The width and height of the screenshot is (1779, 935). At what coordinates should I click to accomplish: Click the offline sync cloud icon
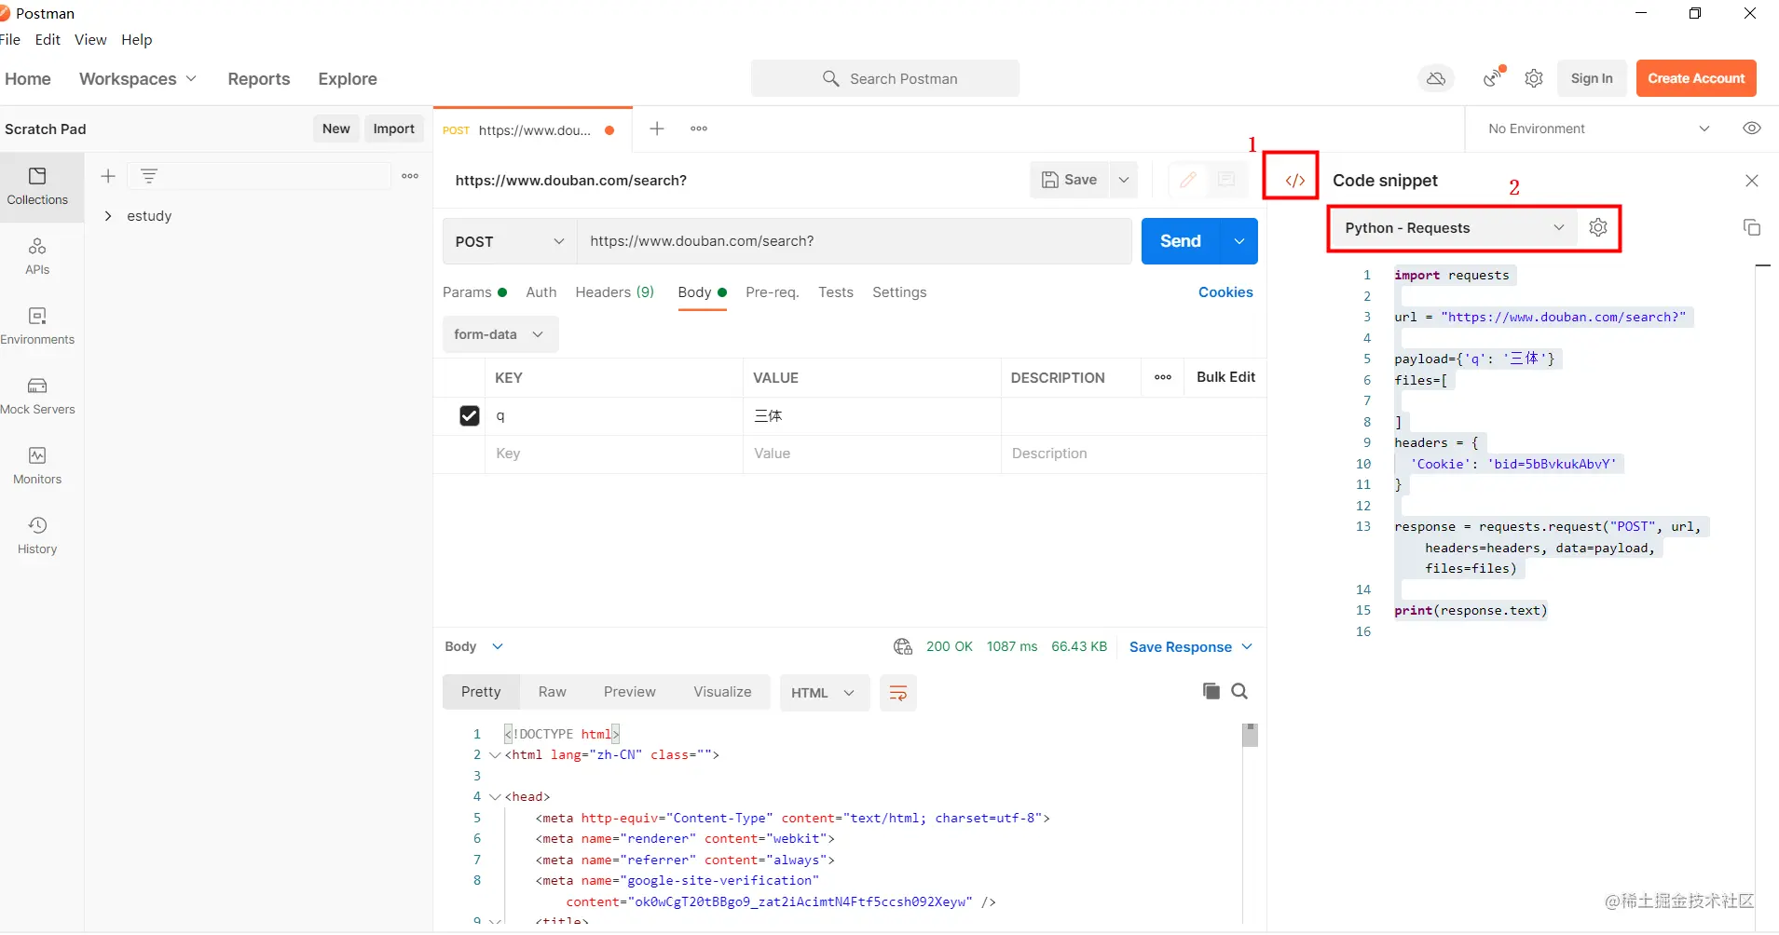point(1436,78)
